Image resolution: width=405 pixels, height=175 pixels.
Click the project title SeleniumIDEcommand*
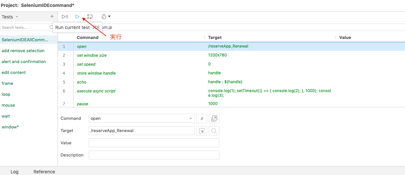point(48,5)
